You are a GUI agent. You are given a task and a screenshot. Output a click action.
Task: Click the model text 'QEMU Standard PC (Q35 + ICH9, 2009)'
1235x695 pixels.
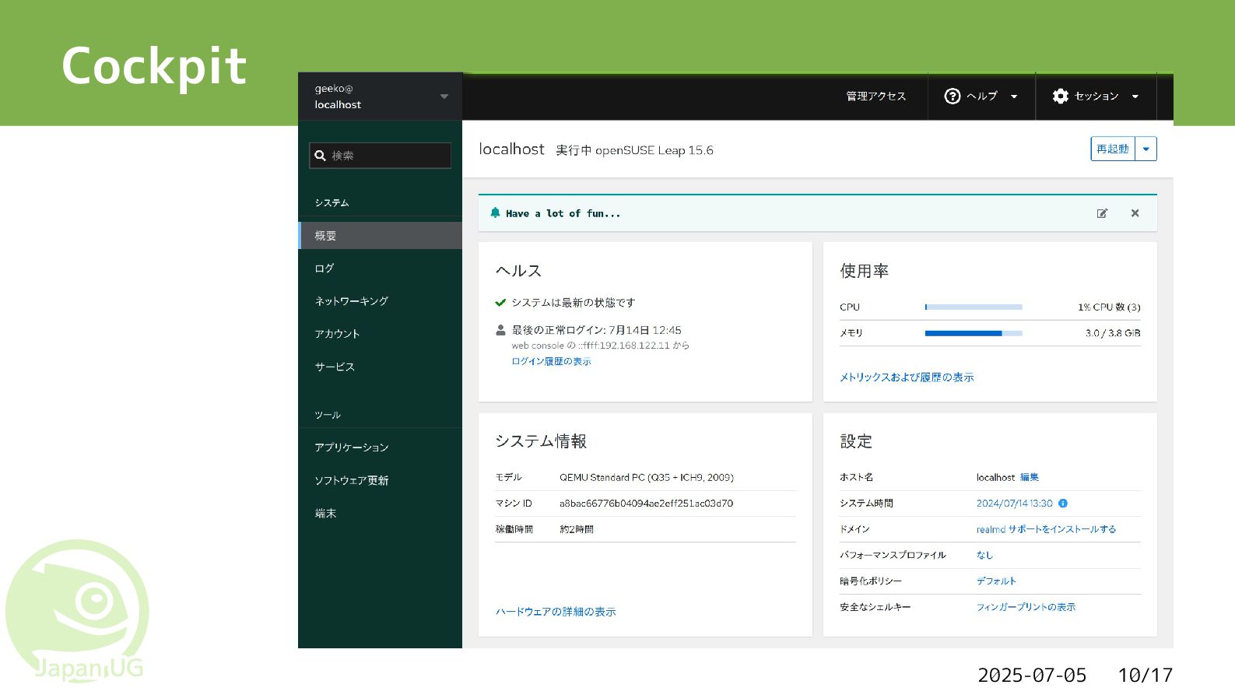tap(646, 477)
